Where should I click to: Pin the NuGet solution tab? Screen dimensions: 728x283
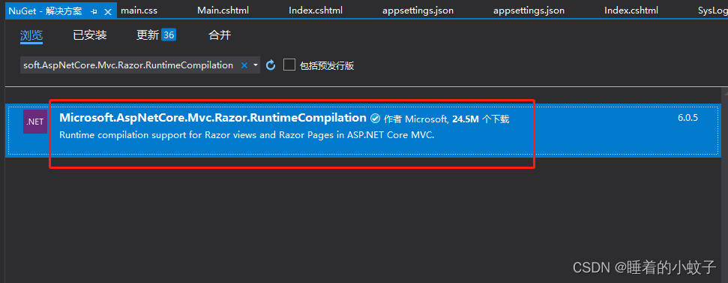pyautogui.click(x=94, y=11)
